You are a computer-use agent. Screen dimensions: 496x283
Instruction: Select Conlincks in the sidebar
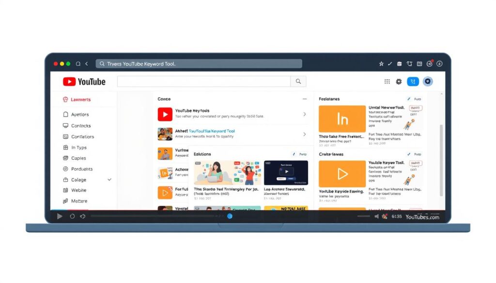tap(81, 125)
